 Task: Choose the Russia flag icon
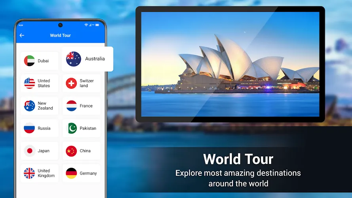pyautogui.click(x=29, y=128)
